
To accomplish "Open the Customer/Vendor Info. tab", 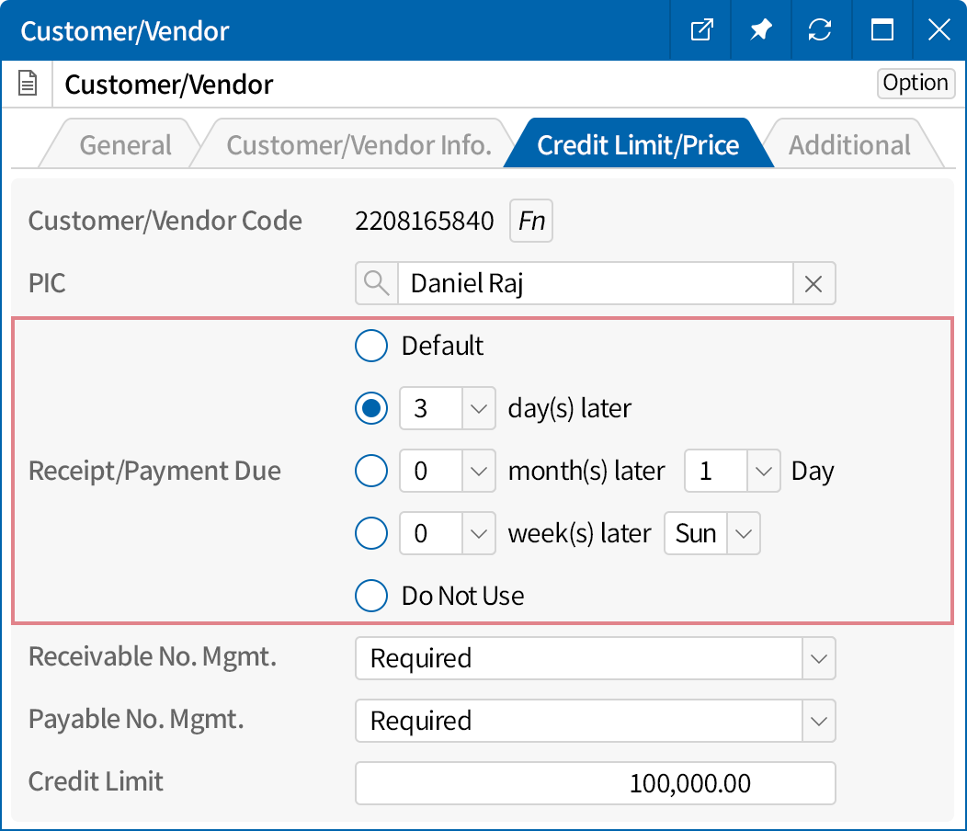I will tap(358, 145).
